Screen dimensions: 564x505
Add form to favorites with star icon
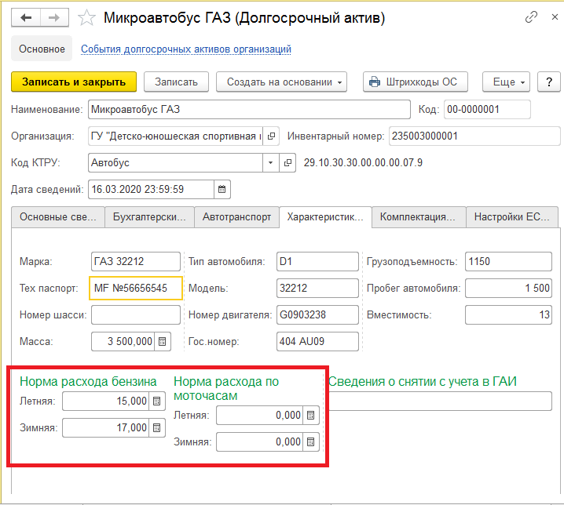click(x=89, y=18)
